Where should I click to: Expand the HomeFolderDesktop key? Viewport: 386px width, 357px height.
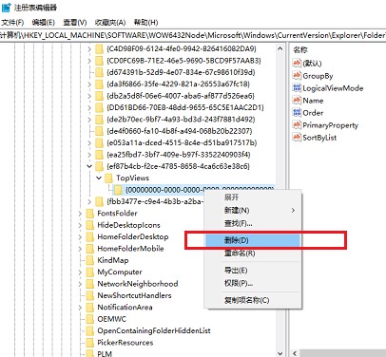(x=80, y=236)
